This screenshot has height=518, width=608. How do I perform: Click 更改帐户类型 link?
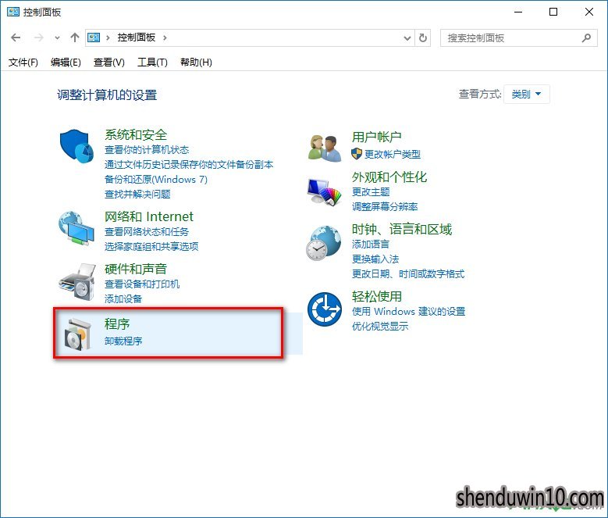coord(393,155)
